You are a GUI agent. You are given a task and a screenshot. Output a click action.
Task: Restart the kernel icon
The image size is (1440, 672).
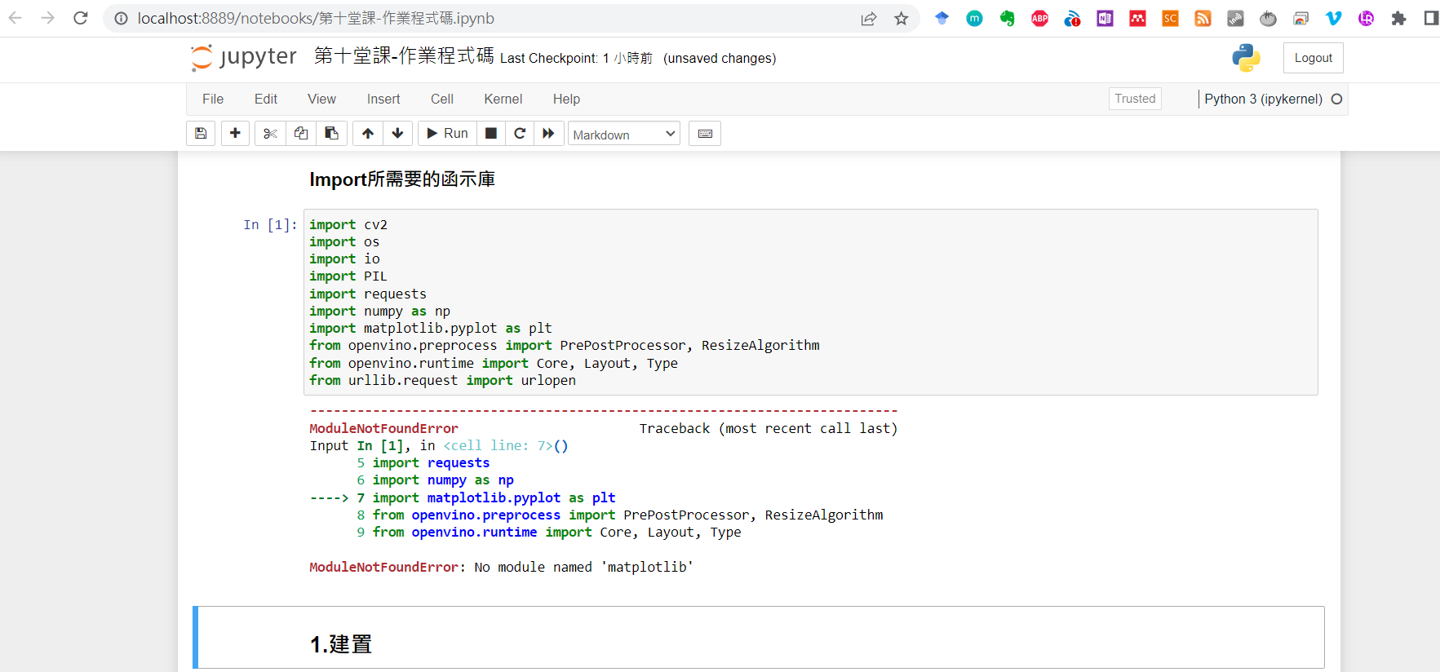pyautogui.click(x=520, y=134)
